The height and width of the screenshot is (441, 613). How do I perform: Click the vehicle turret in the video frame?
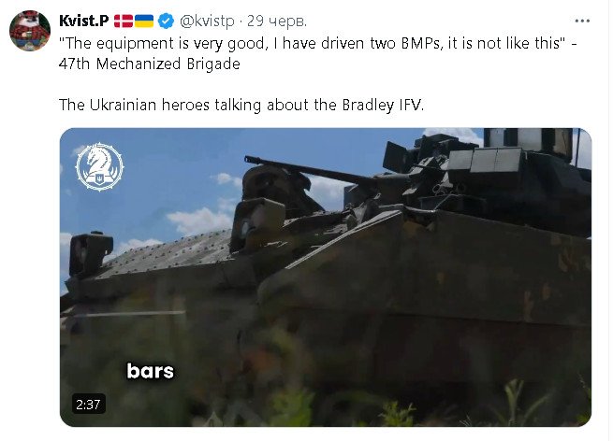point(487,179)
